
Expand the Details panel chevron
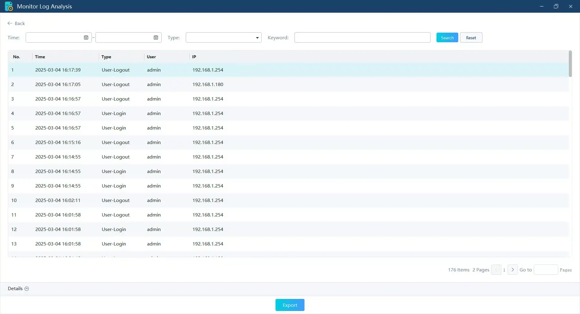[27, 289]
